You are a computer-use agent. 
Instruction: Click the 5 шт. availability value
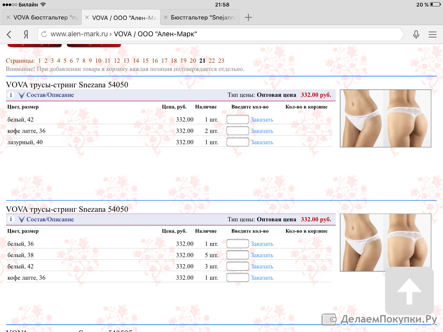212,255
